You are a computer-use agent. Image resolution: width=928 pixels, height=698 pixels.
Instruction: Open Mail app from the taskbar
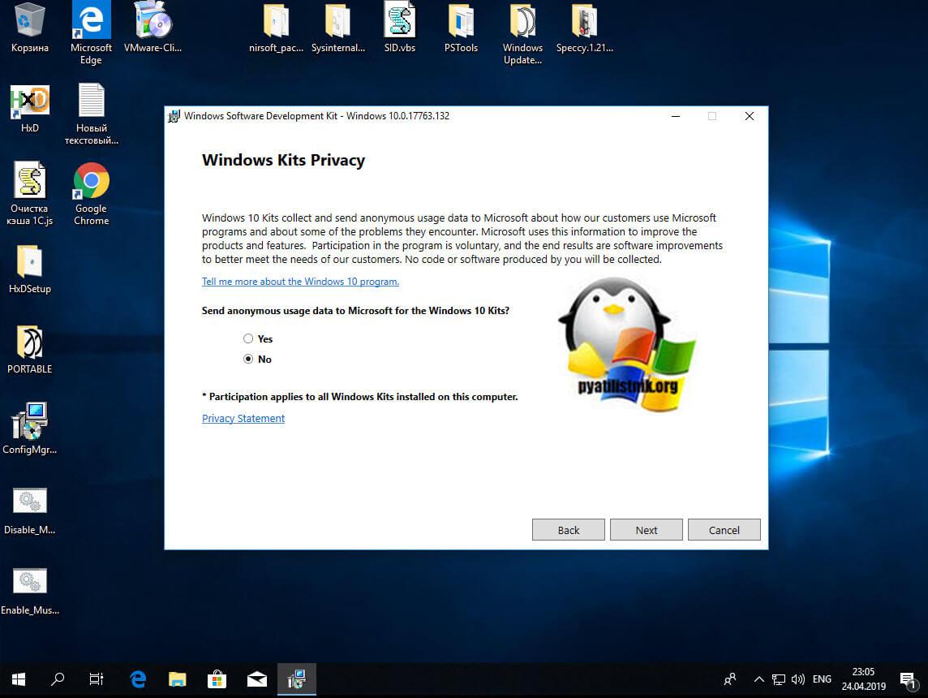[x=257, y=679]
